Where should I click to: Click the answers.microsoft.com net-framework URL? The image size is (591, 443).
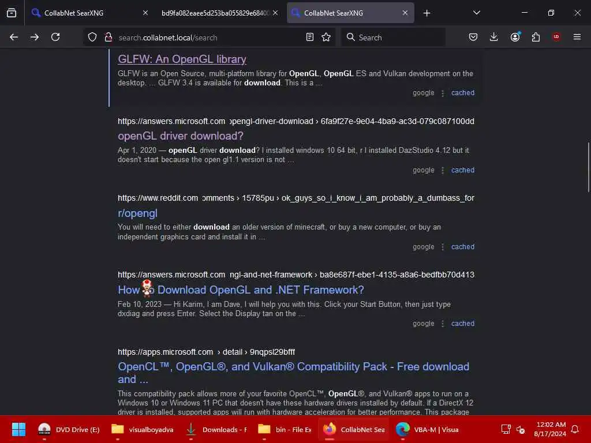pos(296,275)
